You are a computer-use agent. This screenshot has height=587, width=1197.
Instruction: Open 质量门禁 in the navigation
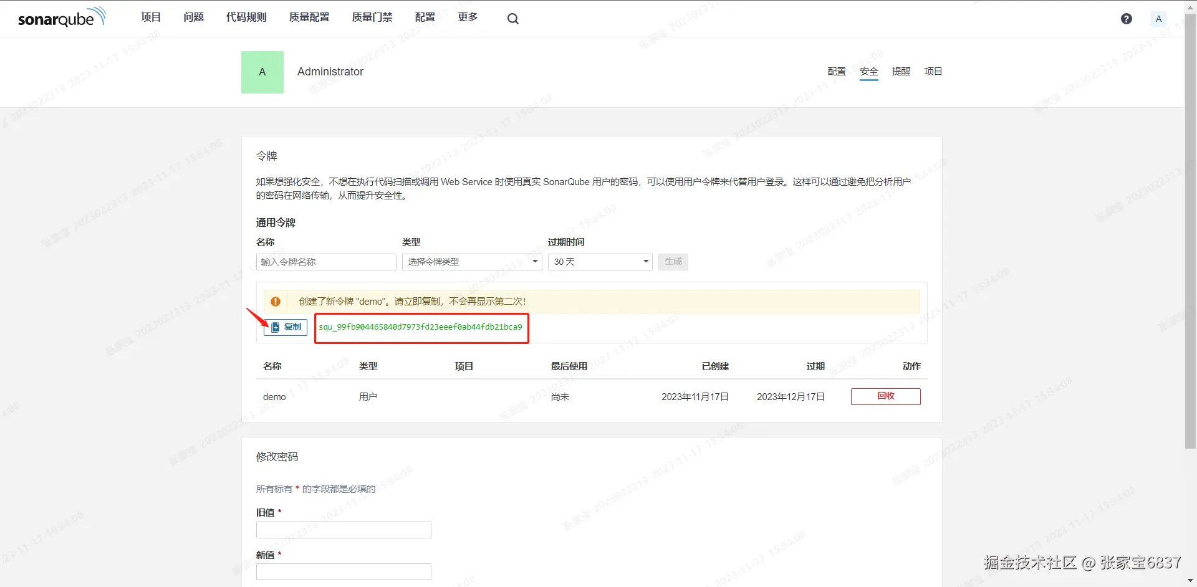pos(372,17)
